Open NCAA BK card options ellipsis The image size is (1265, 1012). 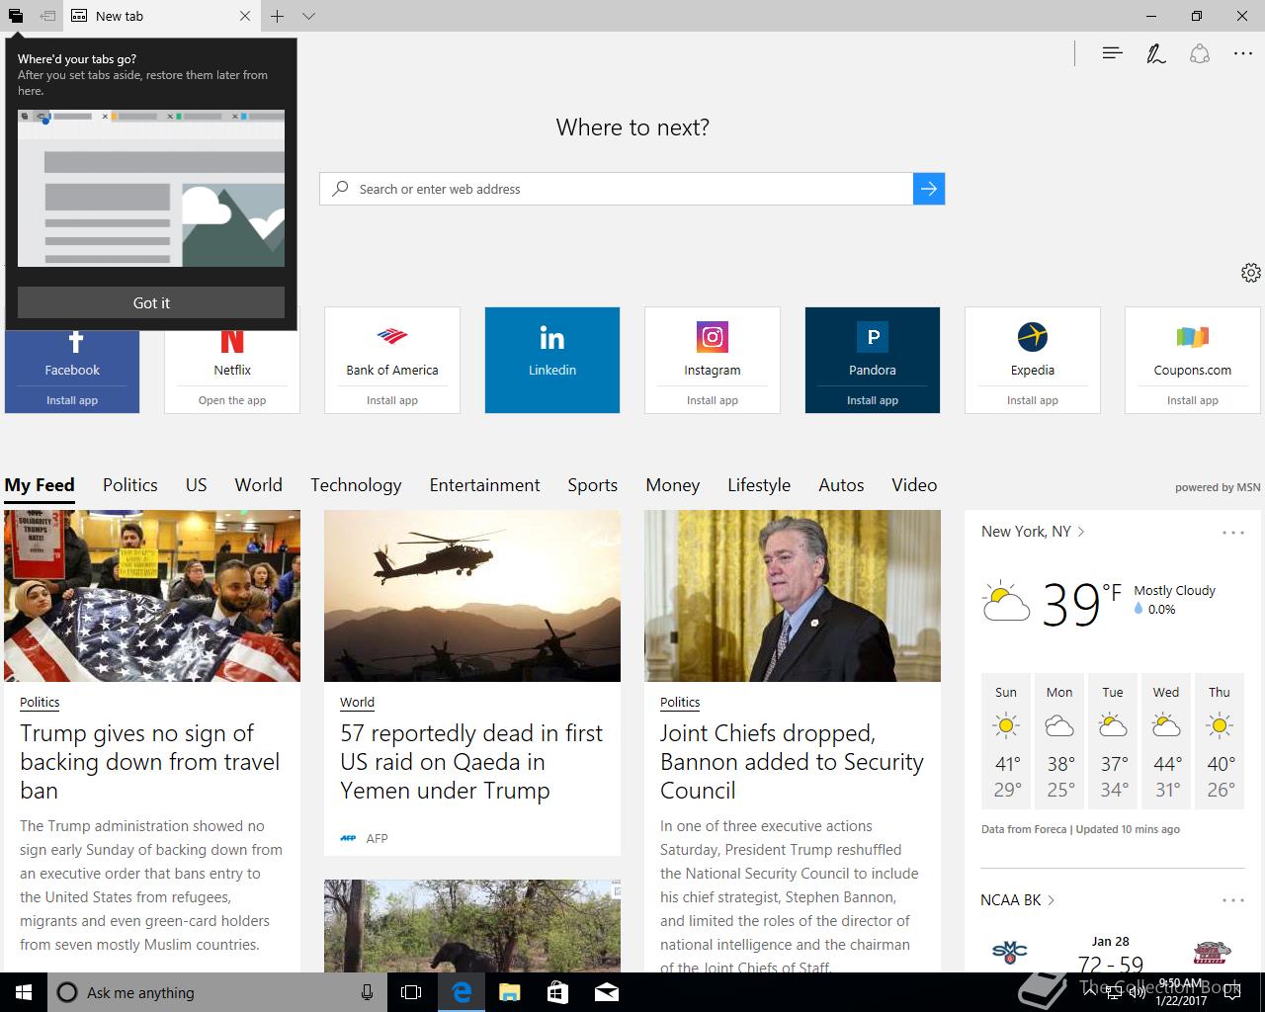point(1232,900)
